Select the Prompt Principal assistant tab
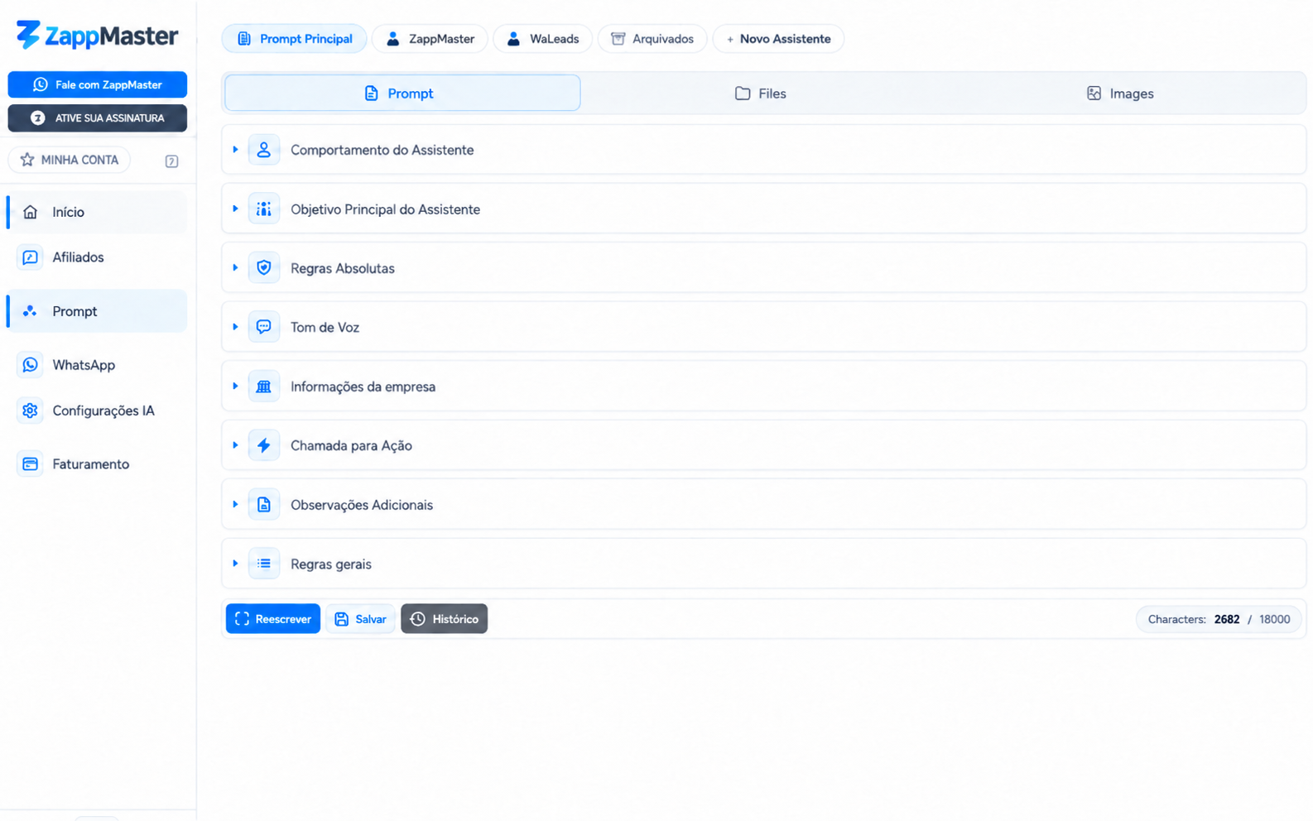Image resolution: width=1313 pixels, height=821 pixels. [294, 39]
